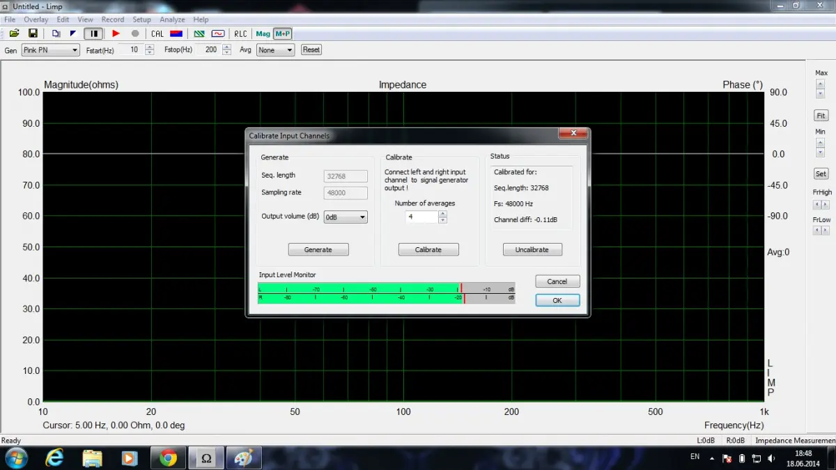Toggle Mag magnitude-only display mode

[263, 33]
